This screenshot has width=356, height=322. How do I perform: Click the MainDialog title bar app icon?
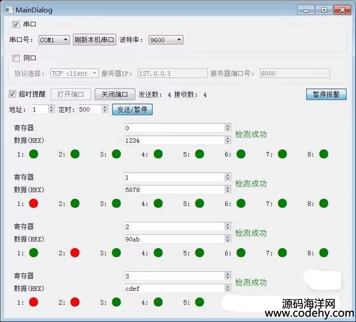pyautogui.click(x=9, y=10)
